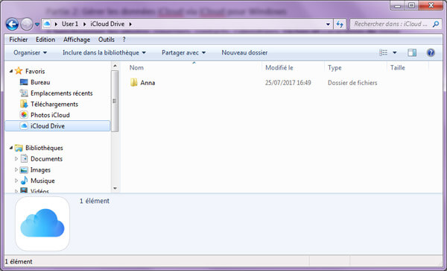Select iCloud Drive in sidebar
Viewport: 447px width, 271px height.
tap(57, 126)
